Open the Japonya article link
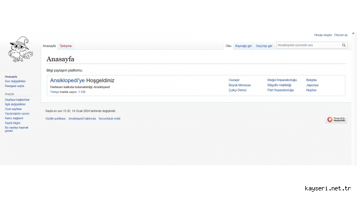The image size is (357, 197). pos(312,85)
